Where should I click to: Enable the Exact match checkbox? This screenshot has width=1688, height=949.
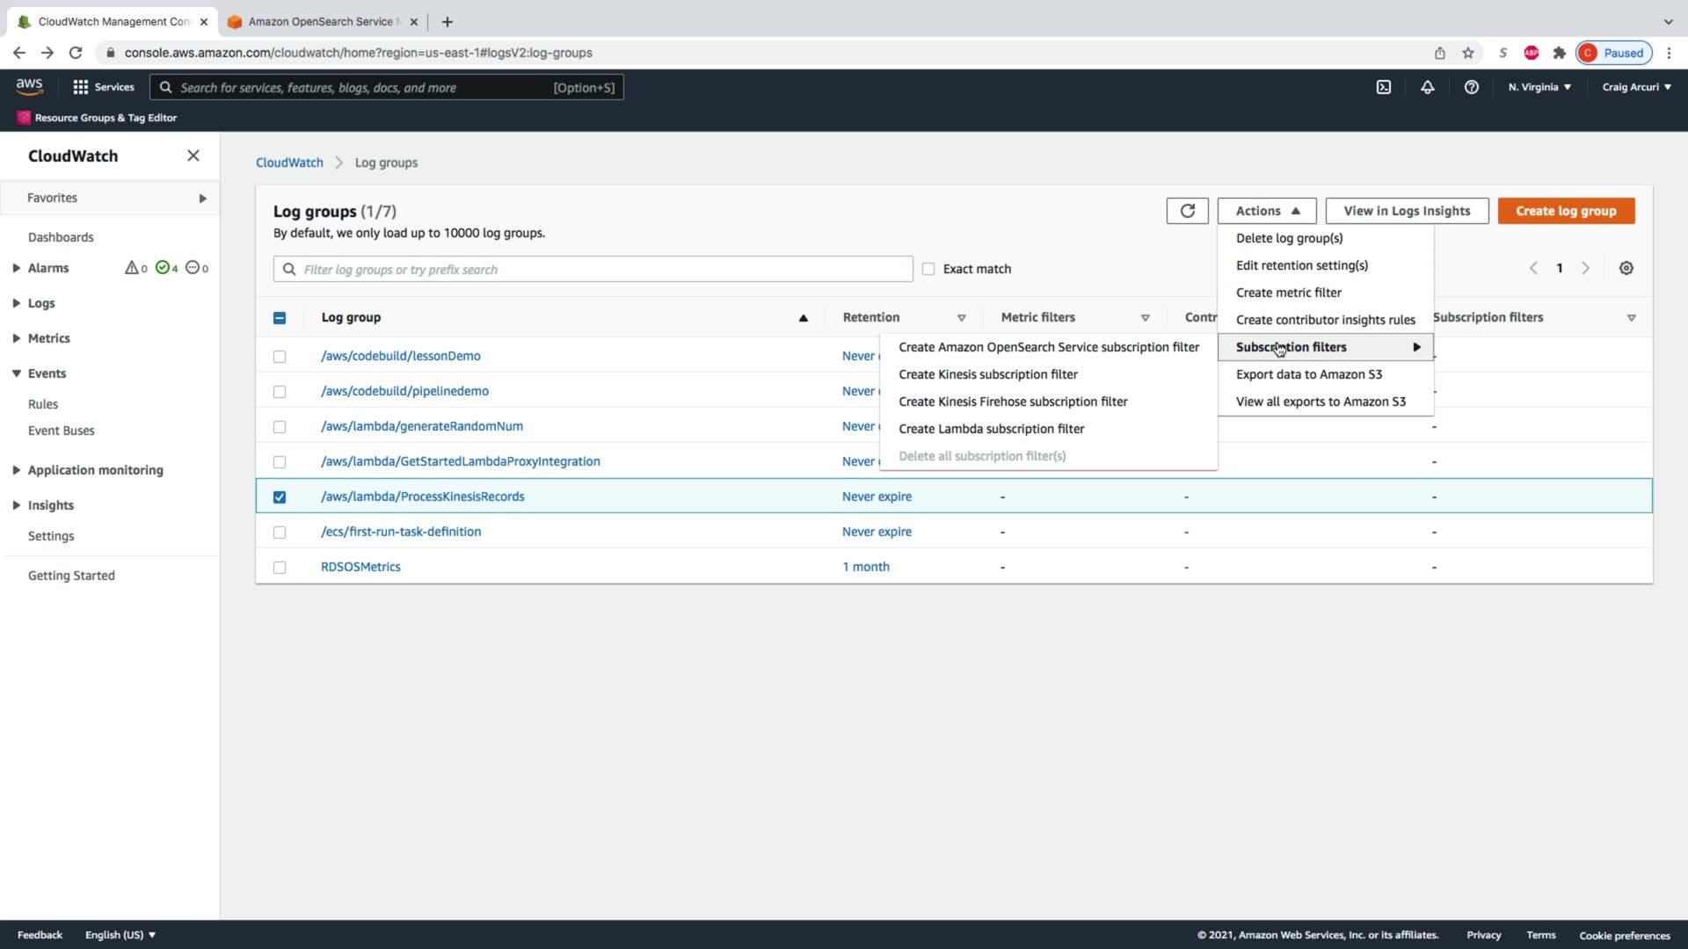(x=928, y=269)
